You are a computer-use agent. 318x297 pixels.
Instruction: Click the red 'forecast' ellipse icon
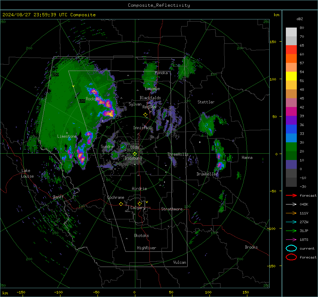(291, 257)
